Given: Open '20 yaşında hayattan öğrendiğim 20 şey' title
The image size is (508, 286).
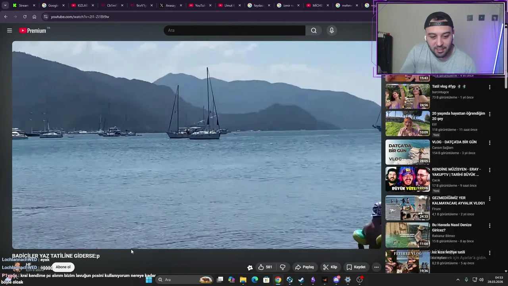Looking at the screenshot, I should point(458,116).
